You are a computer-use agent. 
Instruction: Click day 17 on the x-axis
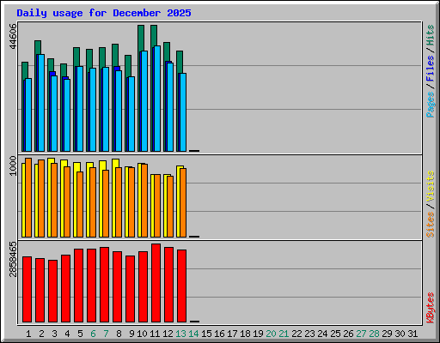point(232,334)
